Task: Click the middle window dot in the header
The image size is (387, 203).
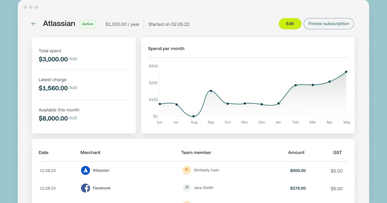Action: tap(31, 7)
